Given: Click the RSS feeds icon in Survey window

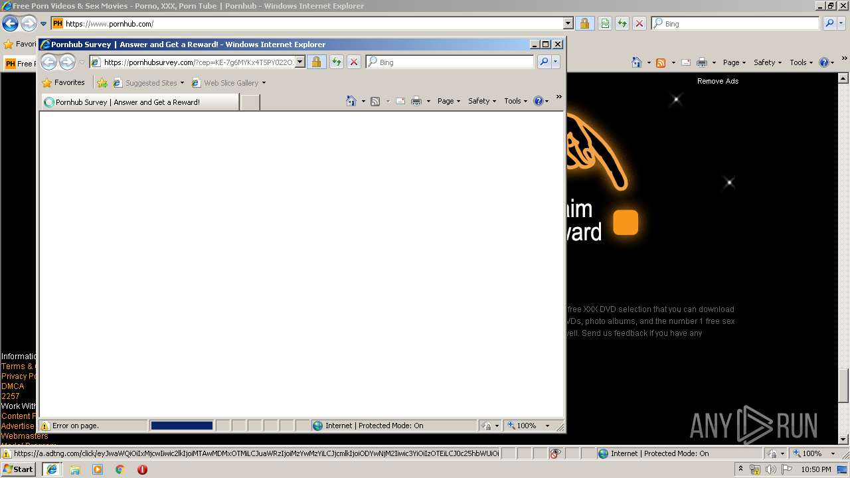Looking at the screenshot, I should 375,101.
